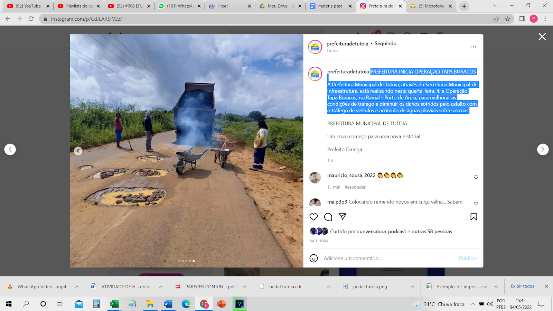Open the ma.p3p3 username link
The image size is (553, 311).
coord(337,202)
